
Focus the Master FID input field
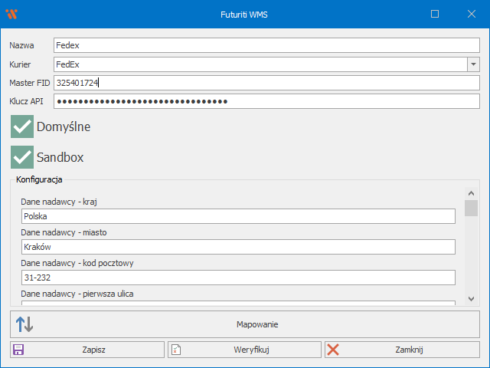(x=266, y=83)
